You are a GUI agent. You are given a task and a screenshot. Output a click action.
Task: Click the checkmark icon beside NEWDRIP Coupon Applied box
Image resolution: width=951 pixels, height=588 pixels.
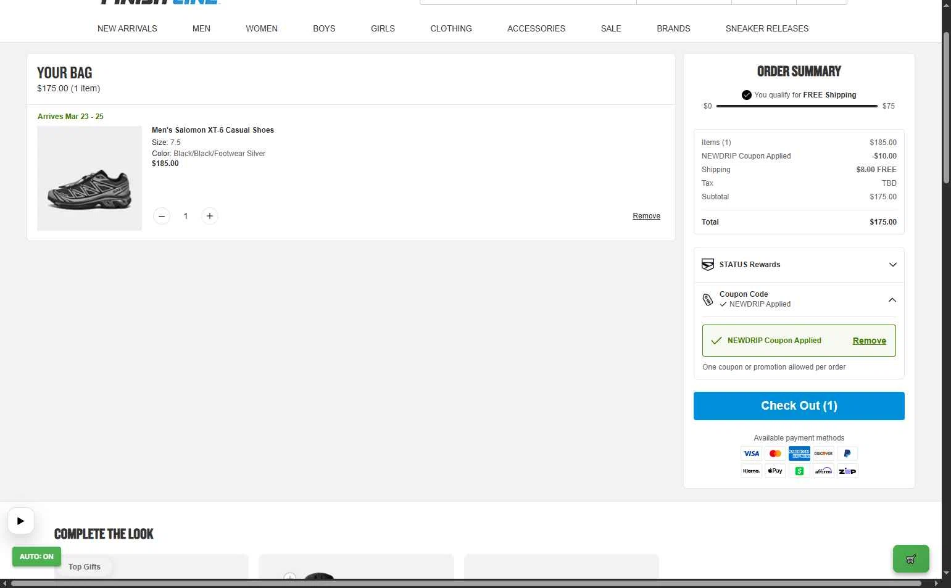(x=716, y=341)
